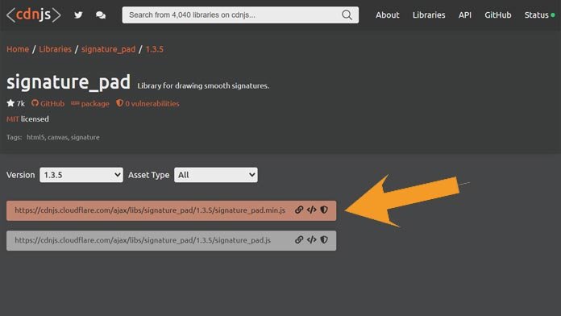Screen dimensions: 561x316
Task: Copy URL link icon for signature_pad.min.js
Action: click(x=299, y=210)
